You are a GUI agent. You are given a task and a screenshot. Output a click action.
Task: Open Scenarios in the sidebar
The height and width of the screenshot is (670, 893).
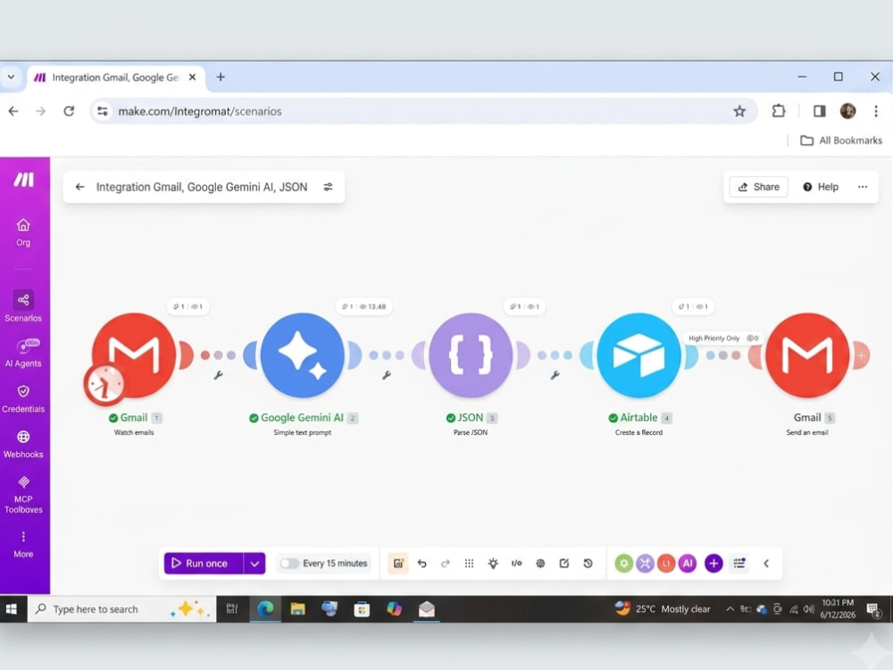pos(23,306)
